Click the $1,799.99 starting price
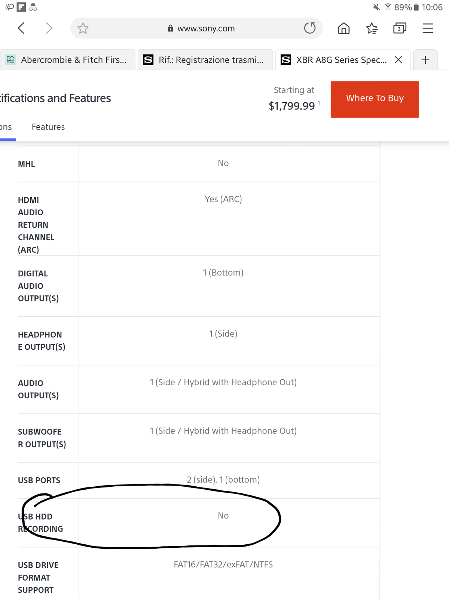 [x=291, y=106]
